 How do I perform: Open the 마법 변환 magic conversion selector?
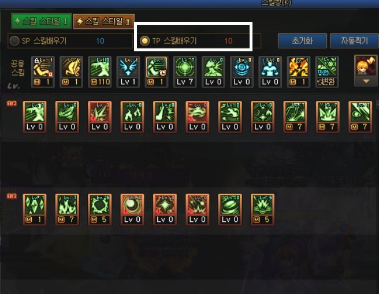click(x=327, y=72)
